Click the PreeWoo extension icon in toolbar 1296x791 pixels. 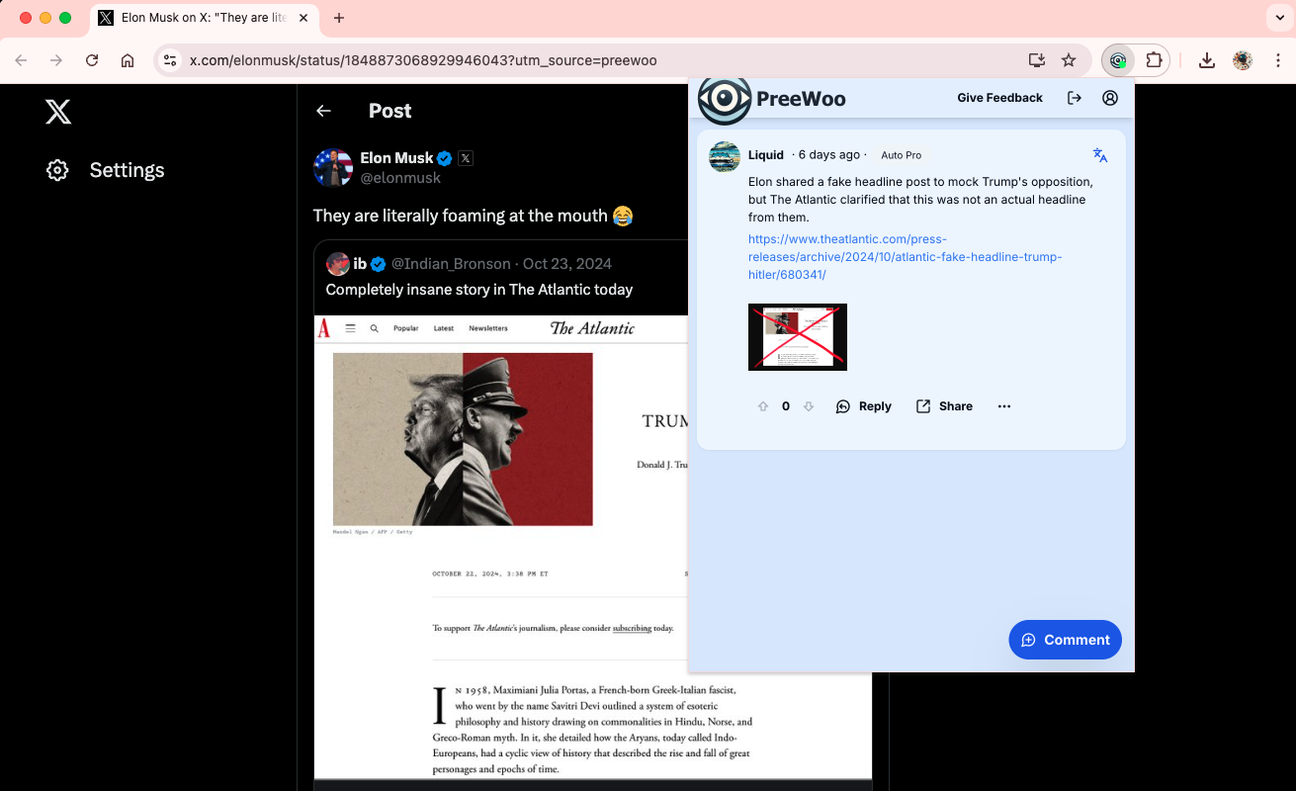pyautogui.click(x=1118, y=60)
